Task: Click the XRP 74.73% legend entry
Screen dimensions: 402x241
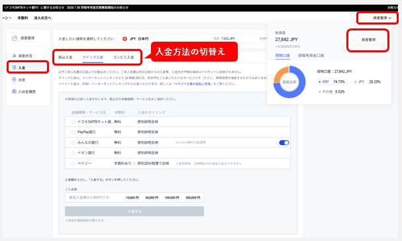Action: click(x=332, y=82)
